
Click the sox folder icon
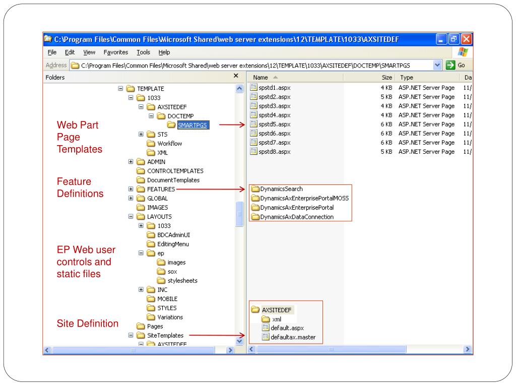[x=161, y=271]
